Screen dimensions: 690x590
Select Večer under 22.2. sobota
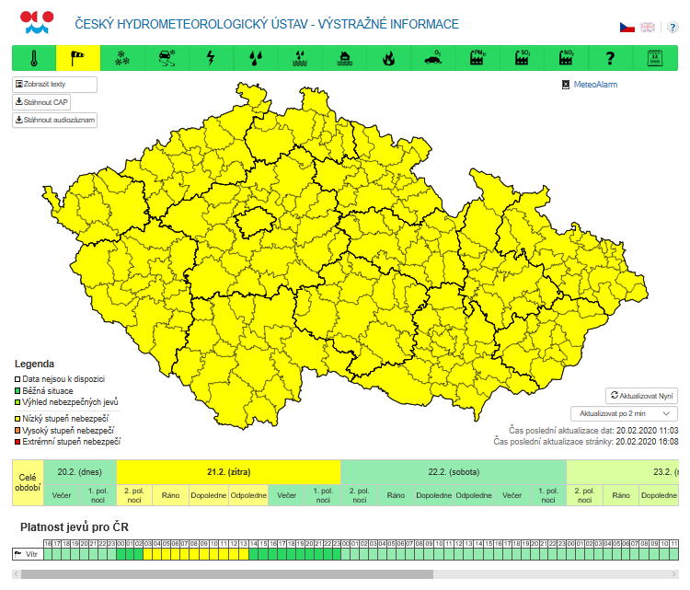click(x=512, y=495)
